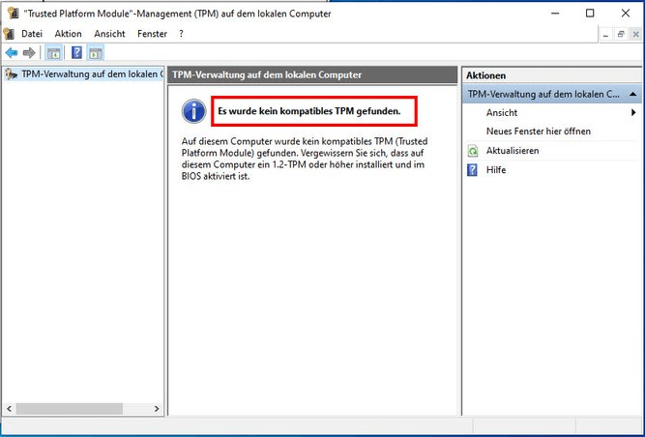Click the Forward arrow toolbar icon

[29, 52]
